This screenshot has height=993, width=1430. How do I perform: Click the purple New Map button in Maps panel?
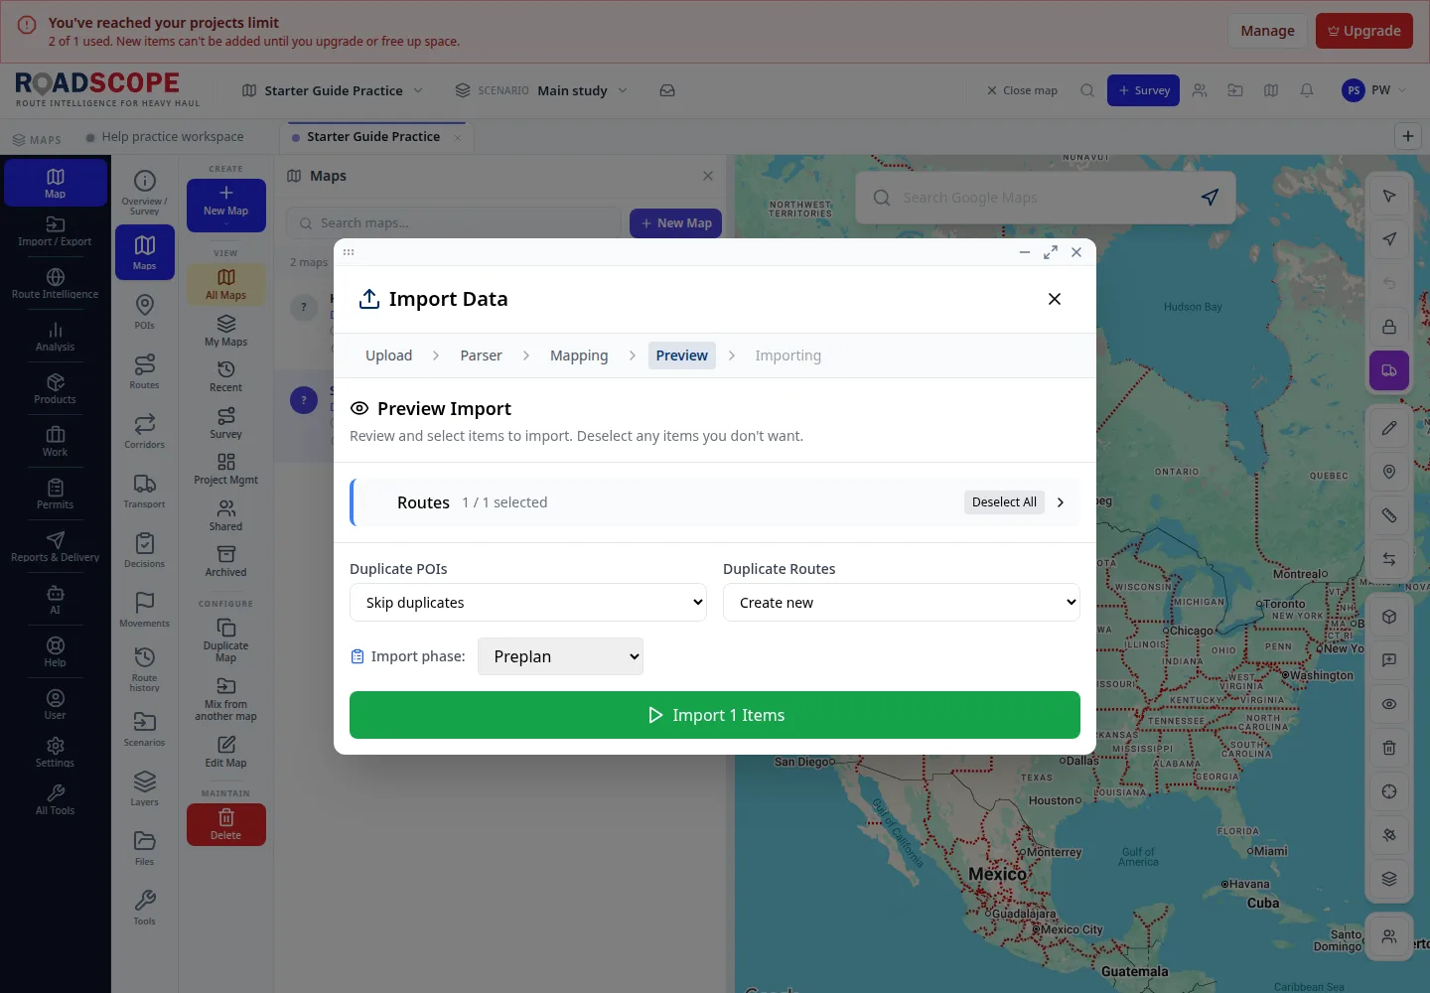pyautogui.click(x=675, y=223)
